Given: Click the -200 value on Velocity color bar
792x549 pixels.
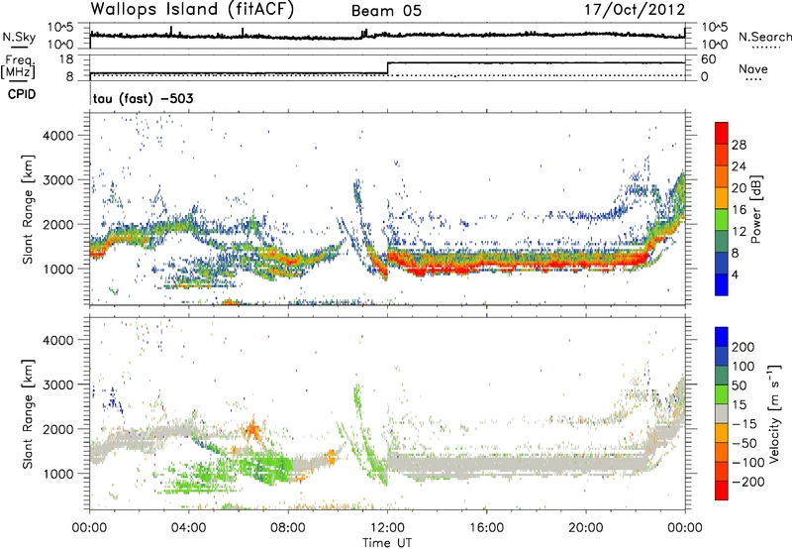Looking at the screenshot, I should pos(748,482).
